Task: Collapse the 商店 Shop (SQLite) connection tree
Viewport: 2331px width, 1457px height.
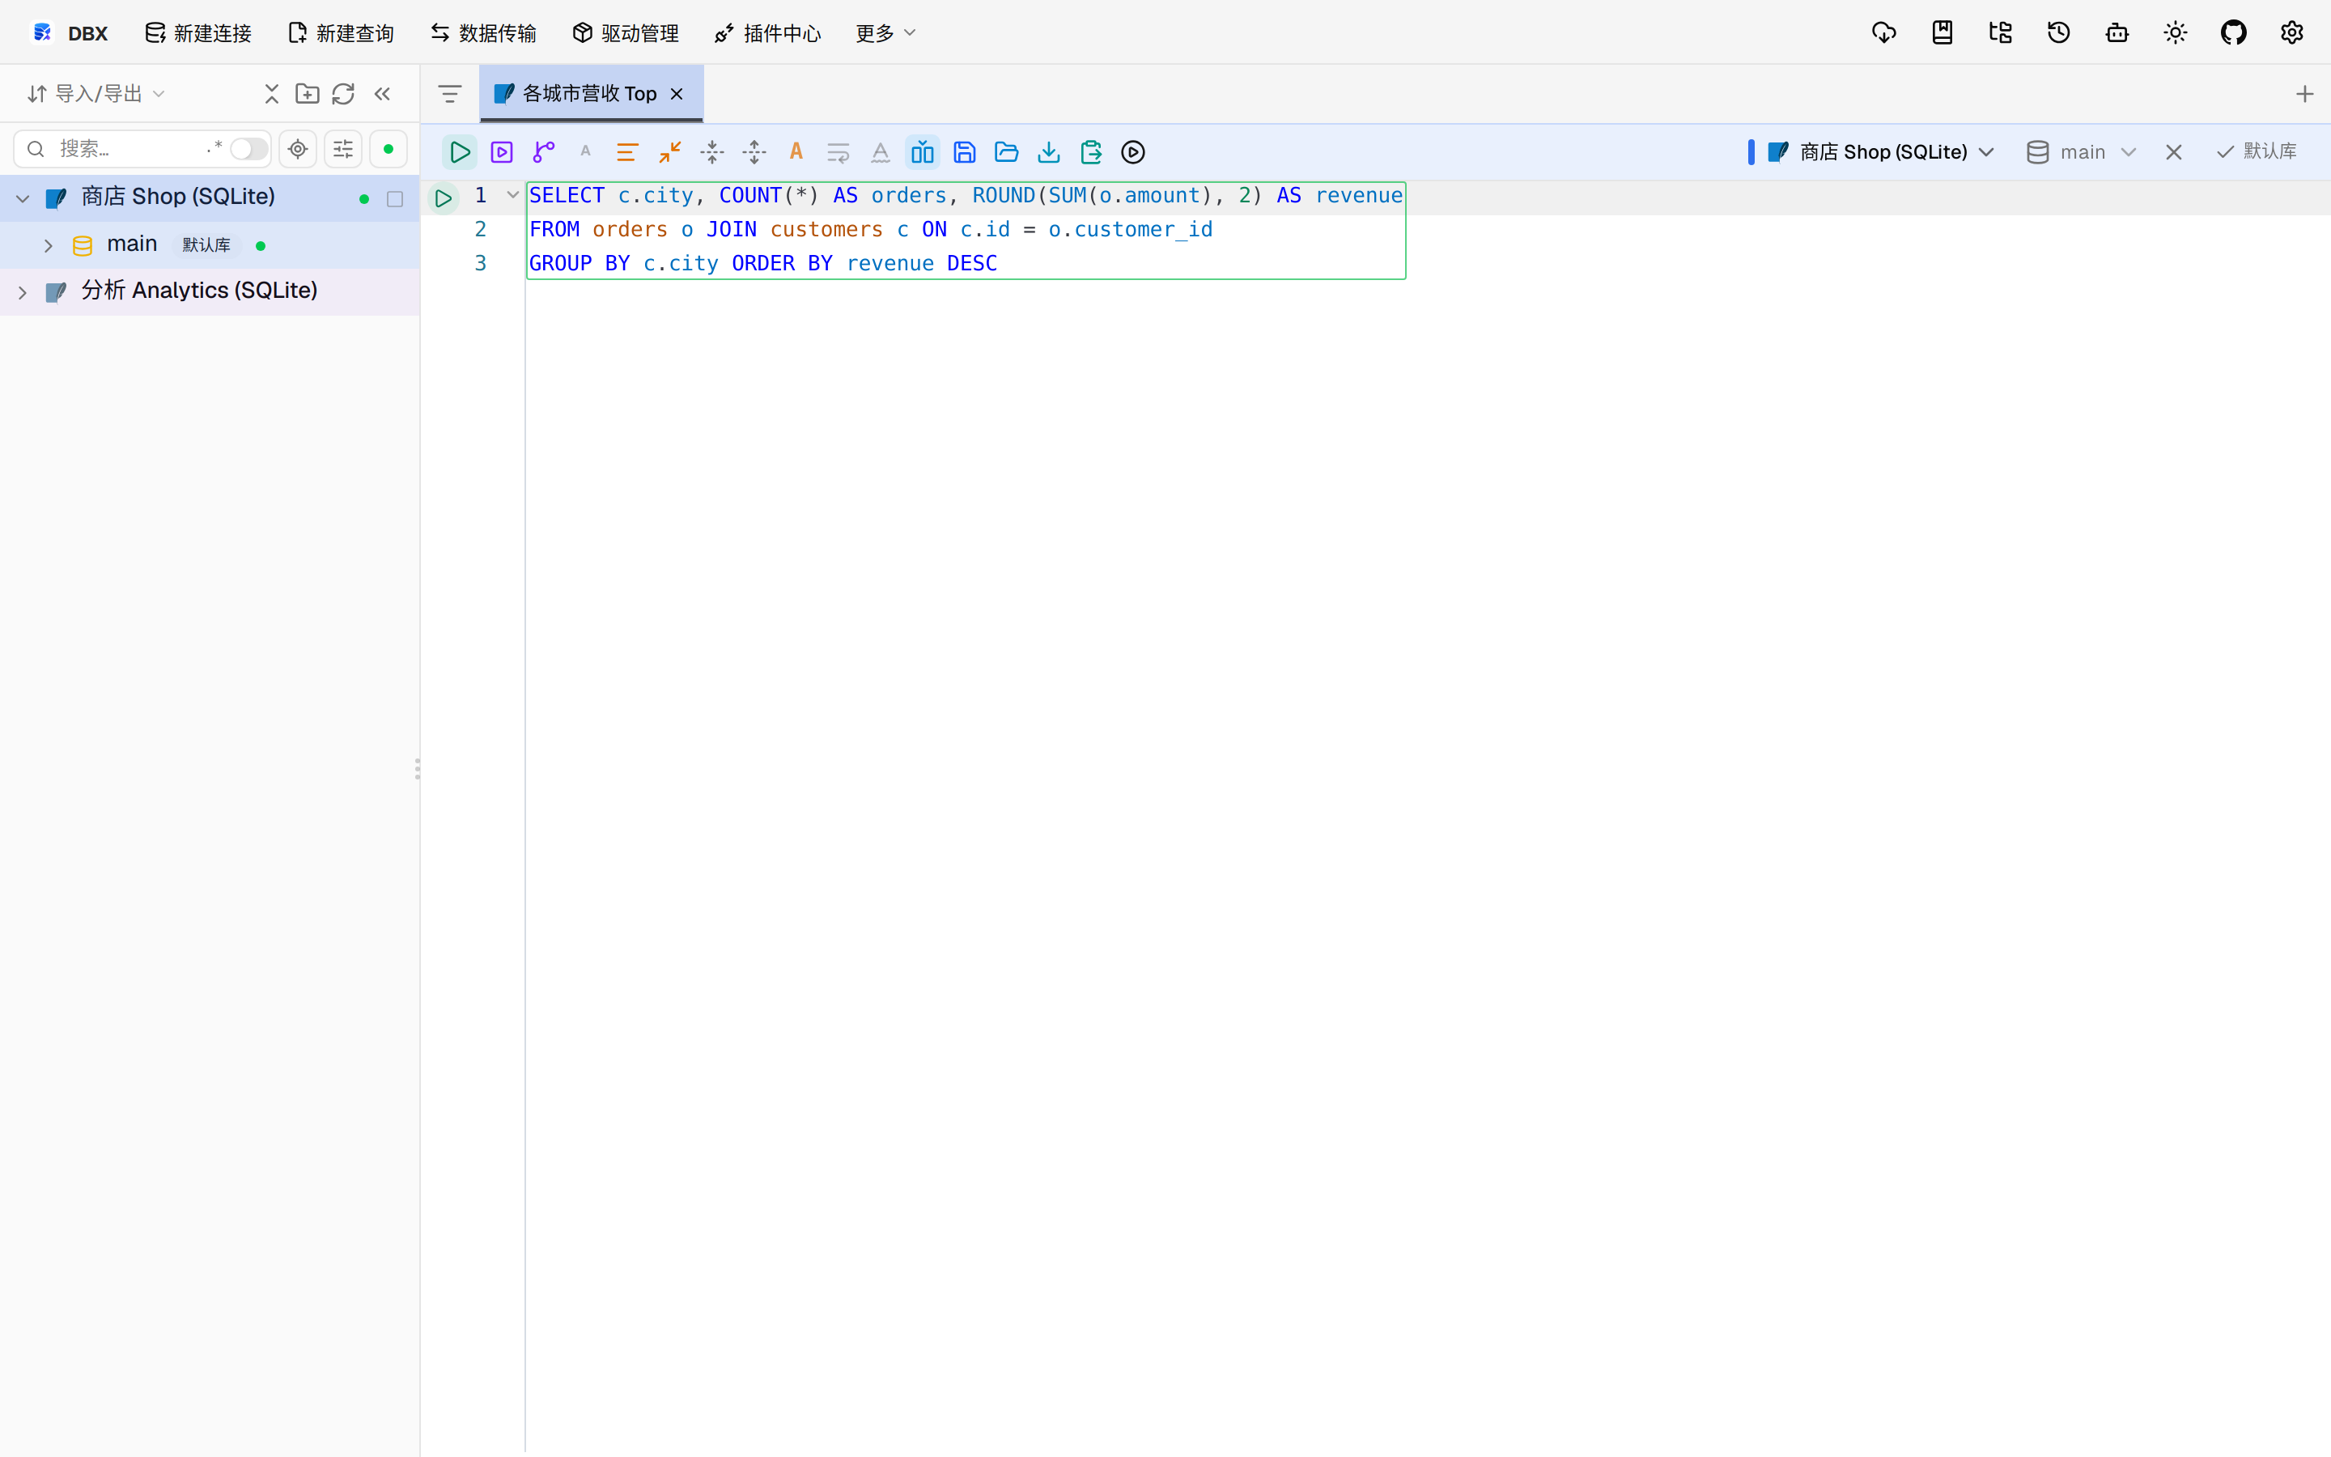Action: pos(22,198)
